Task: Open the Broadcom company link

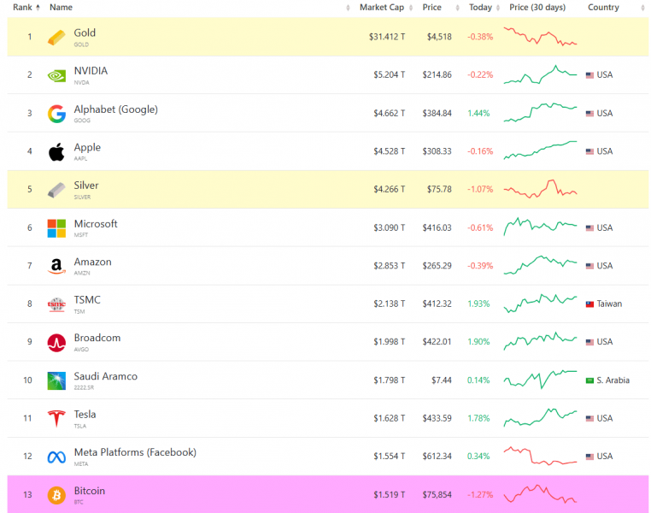Action: point(97,338)
